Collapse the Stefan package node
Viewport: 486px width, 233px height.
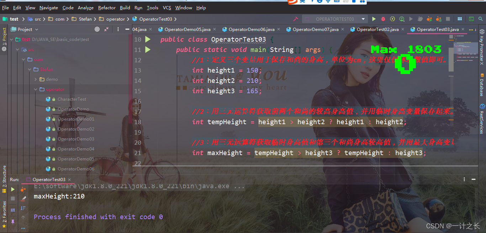[x=30, y=69]
